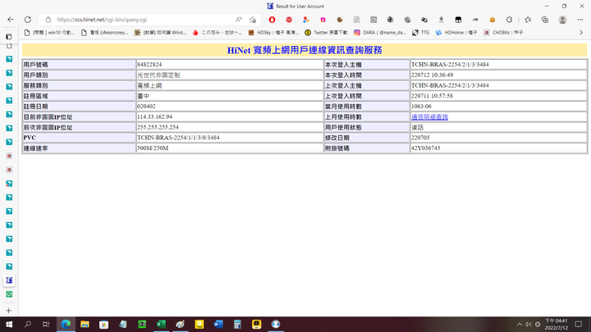Switch to the green icon vertical tab
Viewport: 591px width, 332px height.
(x=9, y=294)
